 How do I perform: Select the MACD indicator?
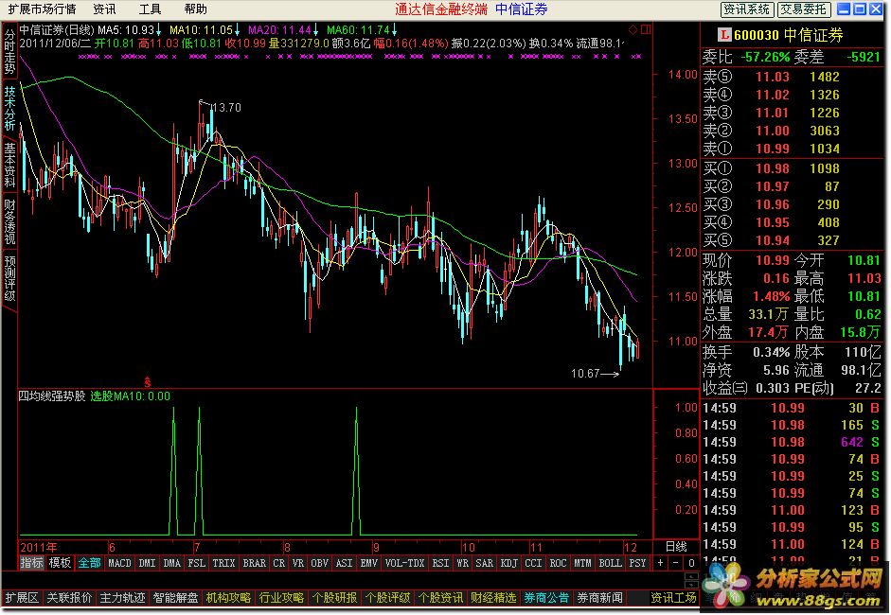(x=119, y=563)
